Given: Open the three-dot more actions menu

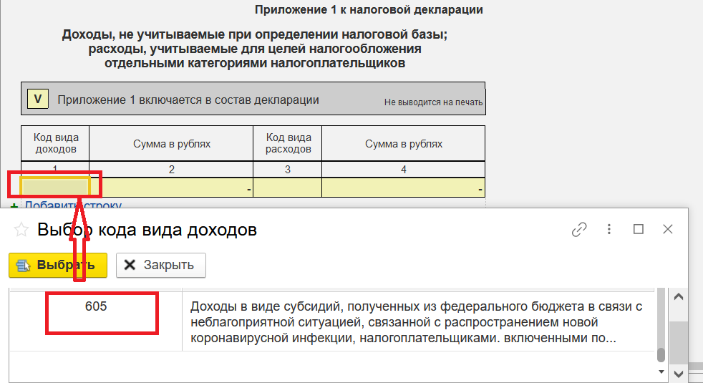Looking at the screenshot, I should click(609, 230).
